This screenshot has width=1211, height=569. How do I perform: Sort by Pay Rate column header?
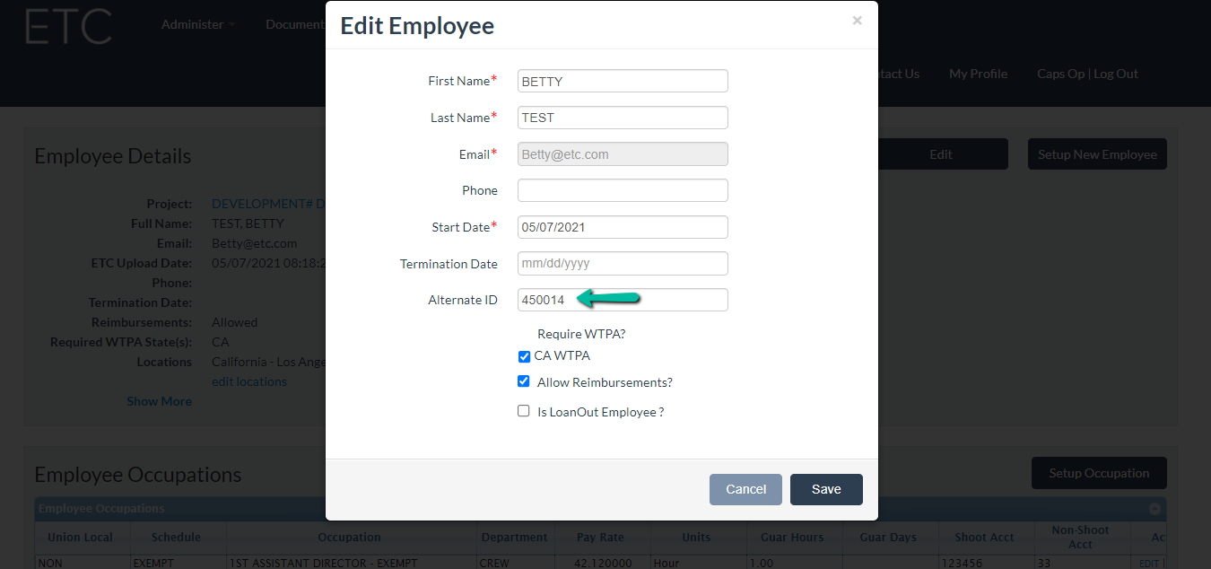click(600, 537)
